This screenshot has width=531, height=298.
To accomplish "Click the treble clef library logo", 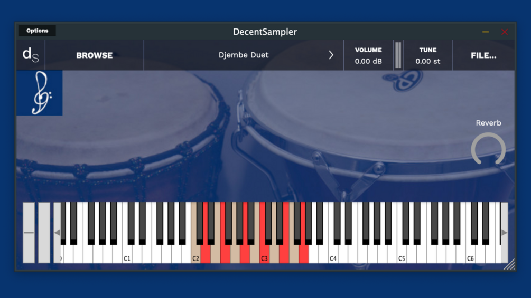I will [x=40, y=93].
